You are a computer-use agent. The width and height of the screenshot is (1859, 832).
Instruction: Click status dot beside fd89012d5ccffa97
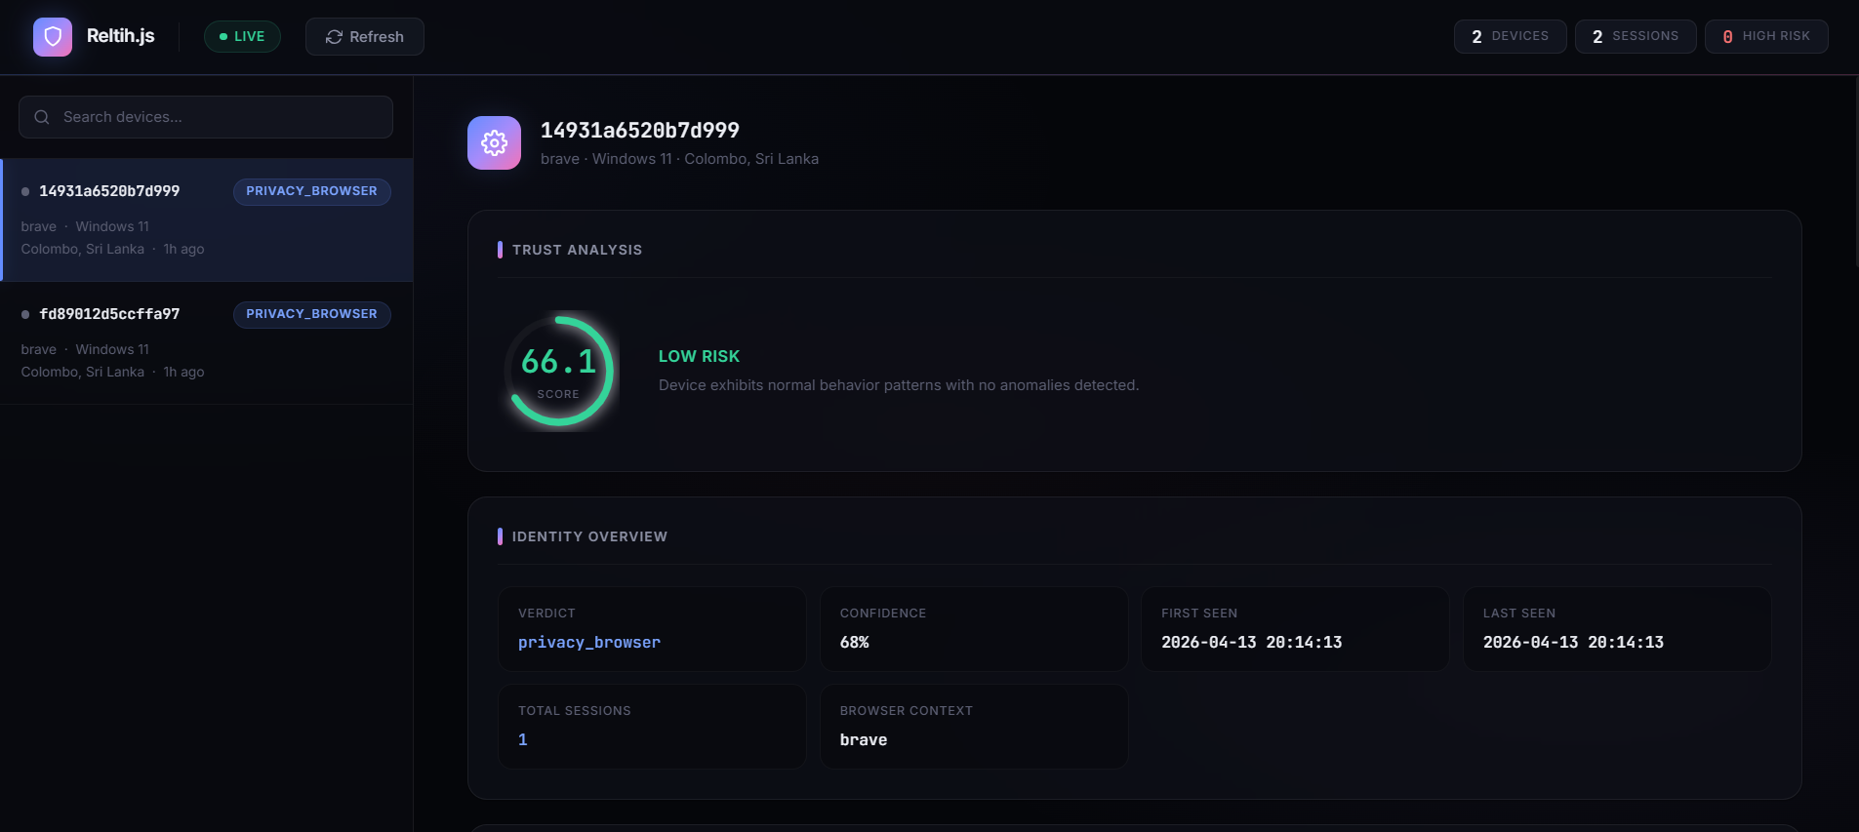pos(25,314)
